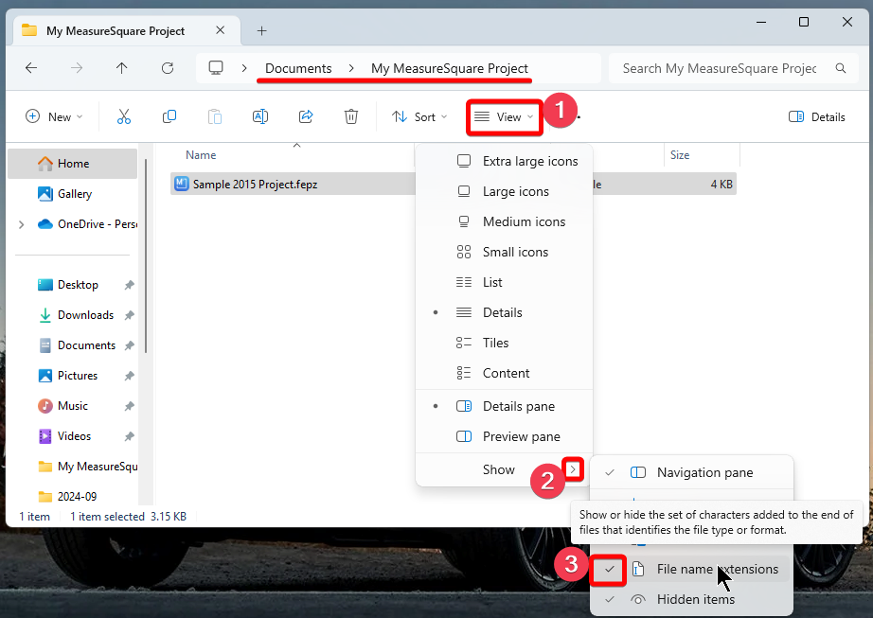Toggle File name extensions option
This screenshot has height=618, width=873.
pyautogui.click(x=691, y=569)
